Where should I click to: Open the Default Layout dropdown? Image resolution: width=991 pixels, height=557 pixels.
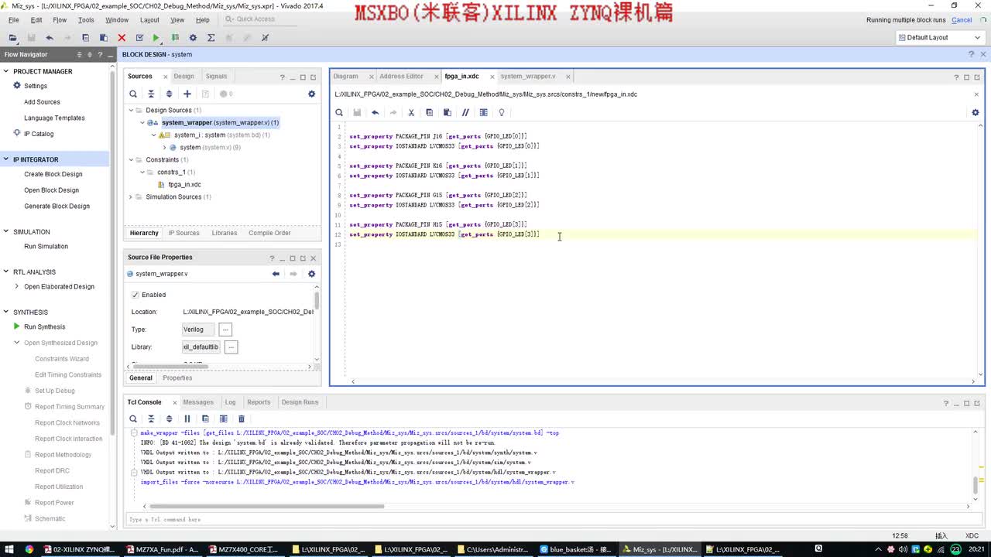click(x=939, y=37)
